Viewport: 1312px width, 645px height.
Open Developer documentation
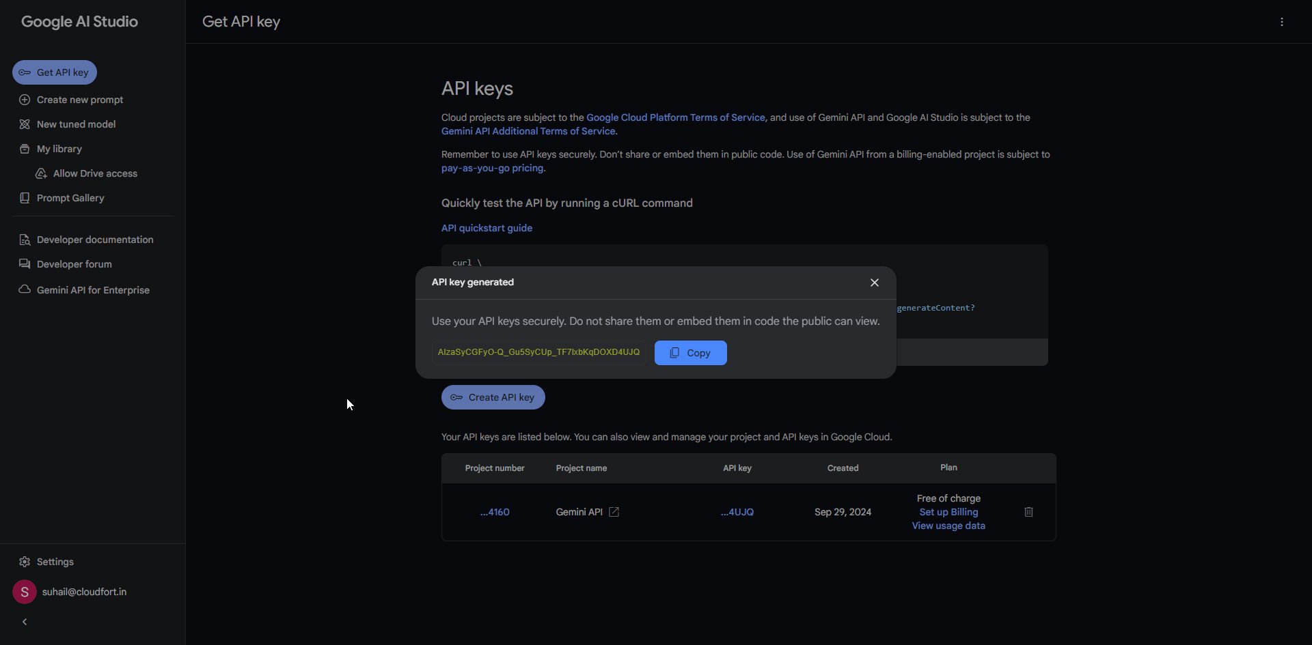point(25,240)
